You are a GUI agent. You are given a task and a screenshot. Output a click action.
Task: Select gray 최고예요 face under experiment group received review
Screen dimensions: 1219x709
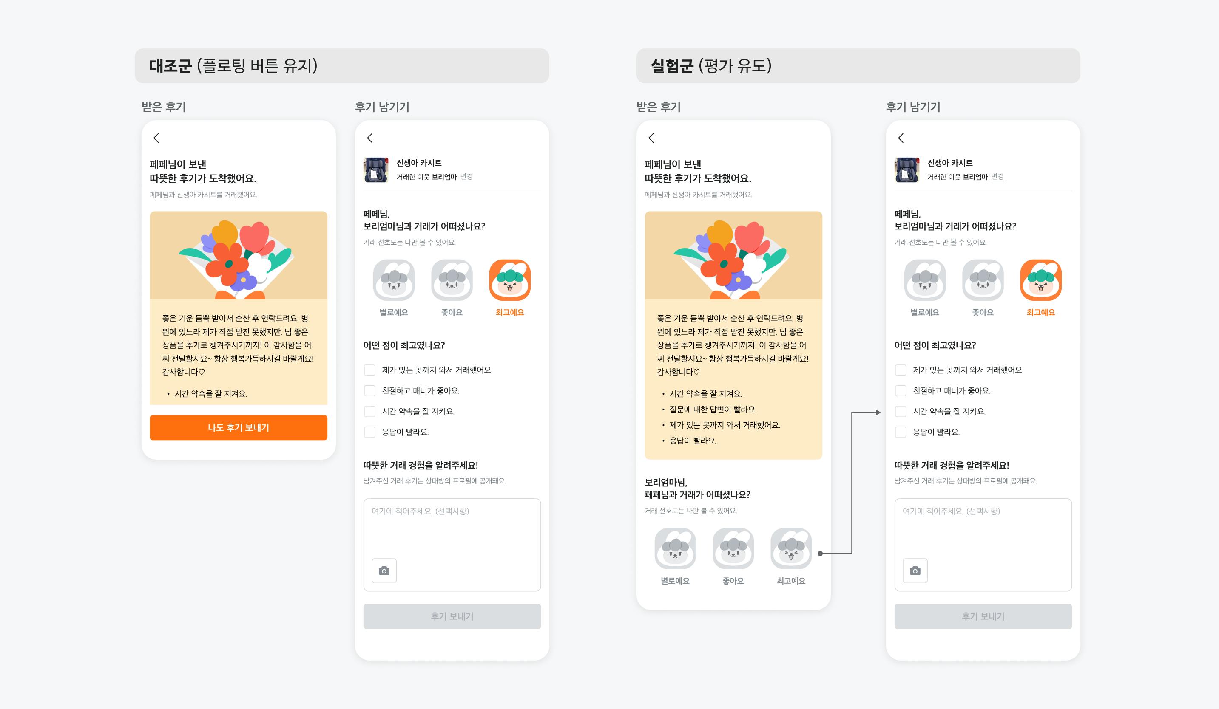coord(791,548)
